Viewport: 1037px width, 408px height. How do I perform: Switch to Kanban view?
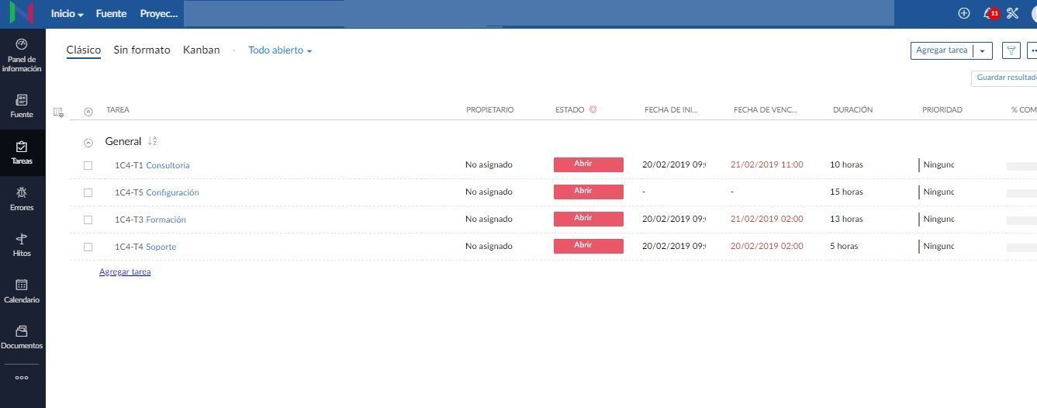202,50
